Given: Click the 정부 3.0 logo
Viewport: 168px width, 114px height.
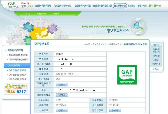Looking at the screenshot, I should (27, 5).
